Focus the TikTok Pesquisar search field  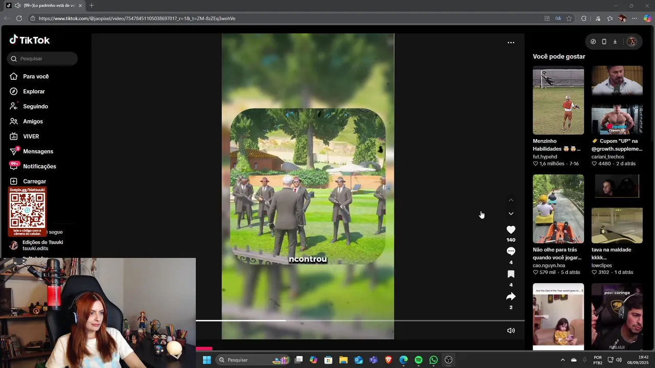point(42,59)
